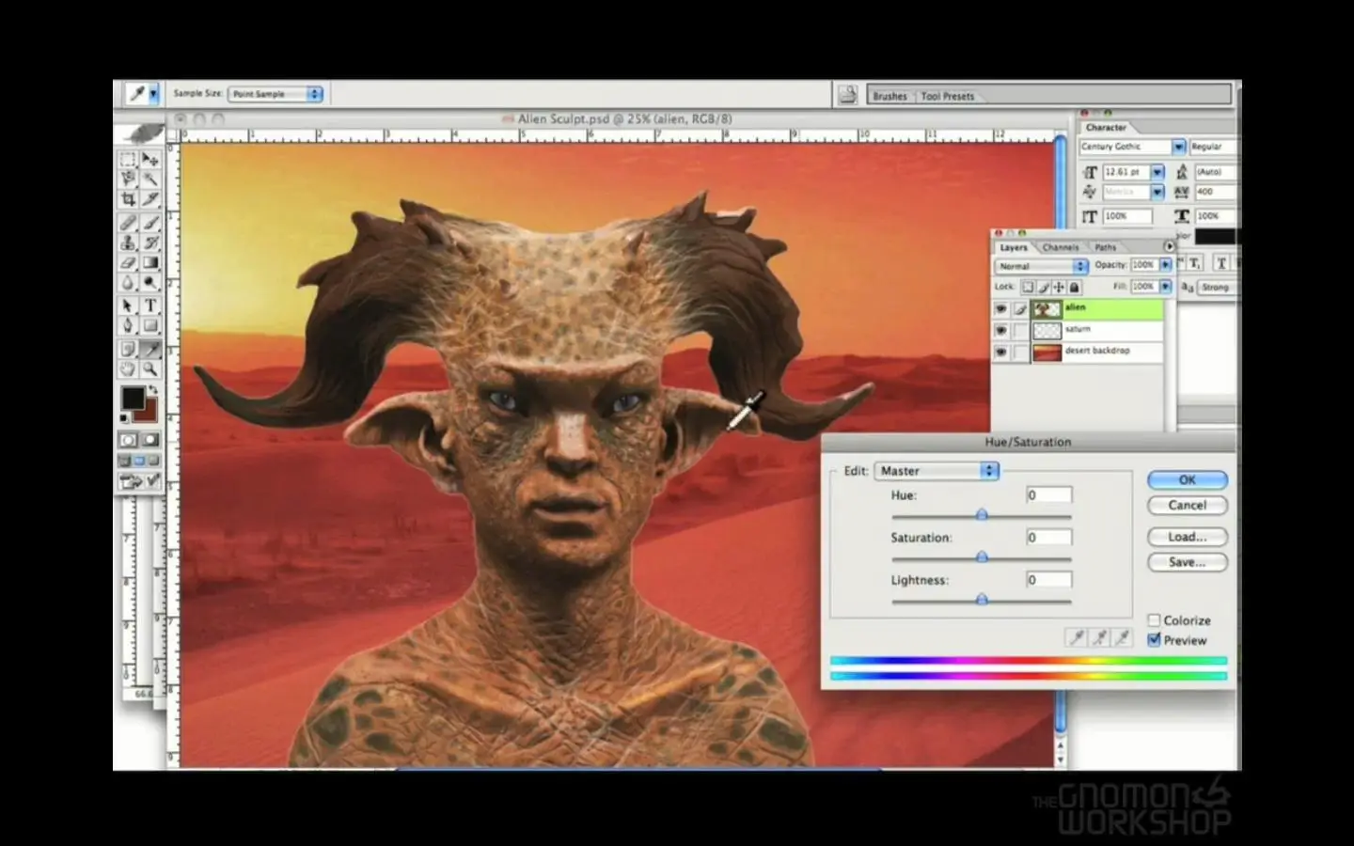The height and width of the screenshot is (846, 1354).
Task: Select the Character palette tab
Action: (1106, 127)
